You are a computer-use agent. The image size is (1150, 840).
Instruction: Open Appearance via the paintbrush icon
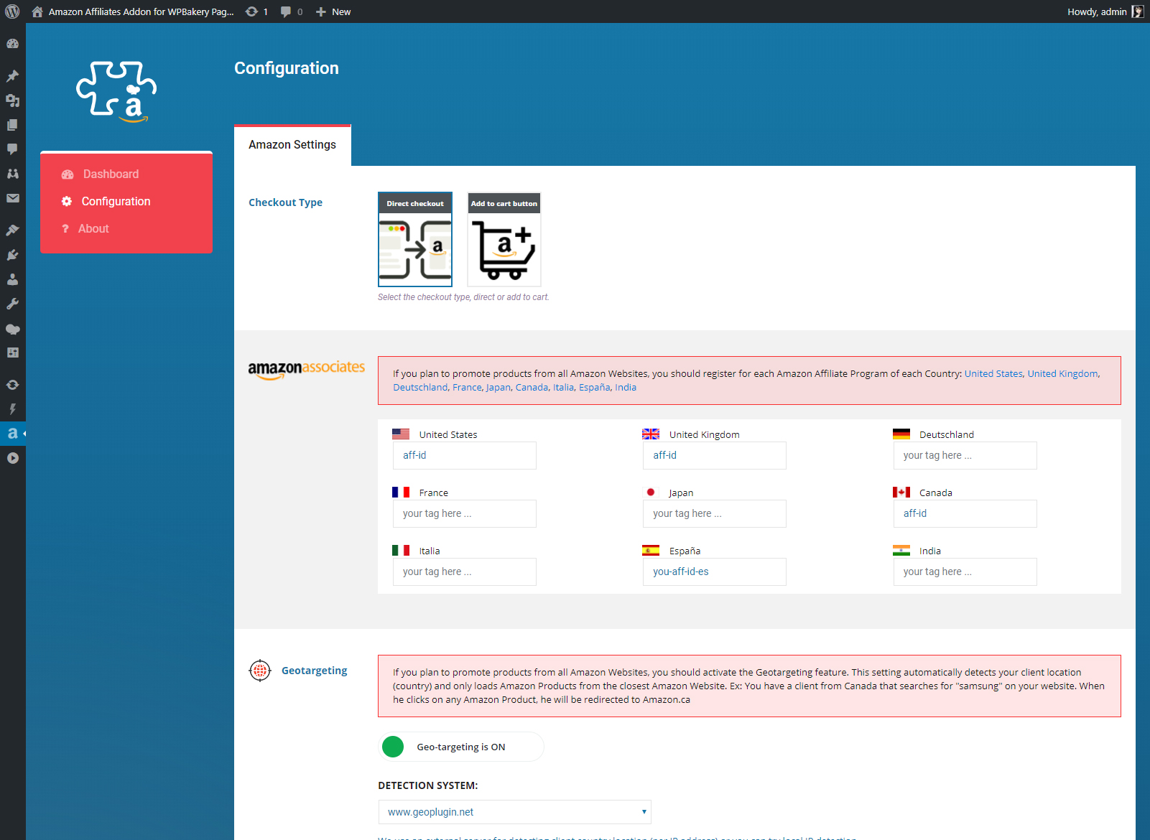12,230
